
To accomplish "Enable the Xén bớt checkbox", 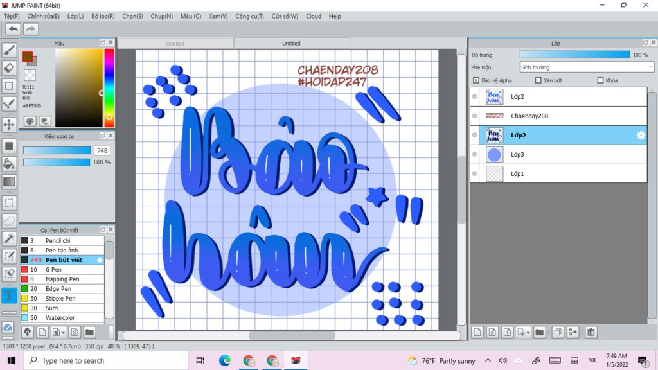I will pos(538,80).
